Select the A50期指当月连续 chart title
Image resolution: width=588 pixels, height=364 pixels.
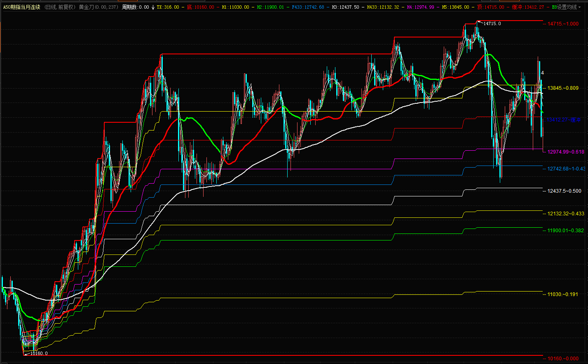(x=21, y=7)
